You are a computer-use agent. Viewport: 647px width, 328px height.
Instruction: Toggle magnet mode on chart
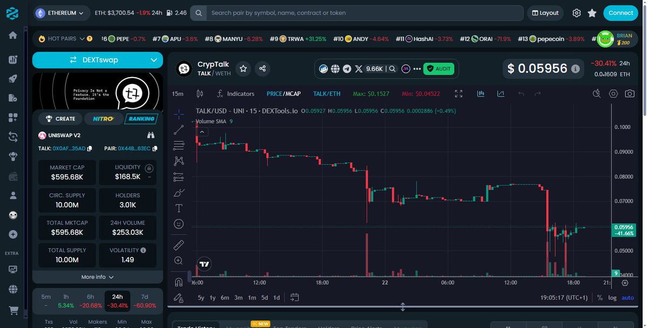pyautogui.click(x=178, y=282)
